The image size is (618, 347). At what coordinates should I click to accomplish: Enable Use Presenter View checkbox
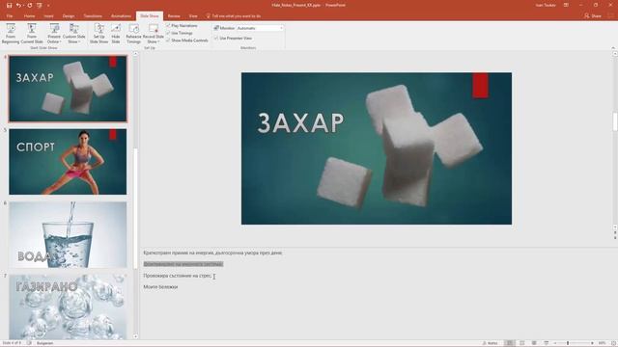233,39
